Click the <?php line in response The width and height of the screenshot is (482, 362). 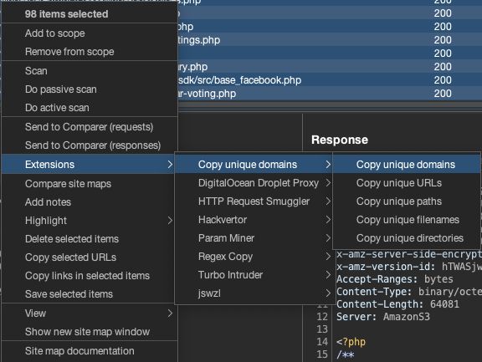[x=351, y=342]
